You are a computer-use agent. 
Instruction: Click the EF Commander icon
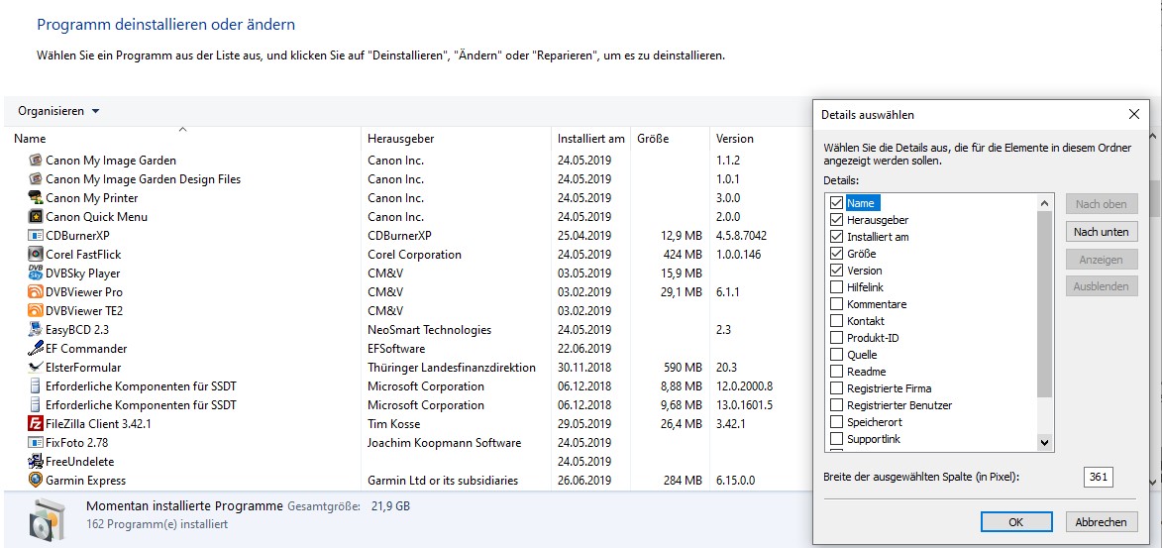tap(35, 349)
